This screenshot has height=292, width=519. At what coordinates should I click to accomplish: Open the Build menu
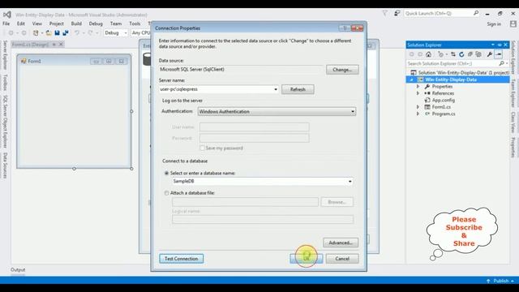pyautogui.click(x=76, y=24)
